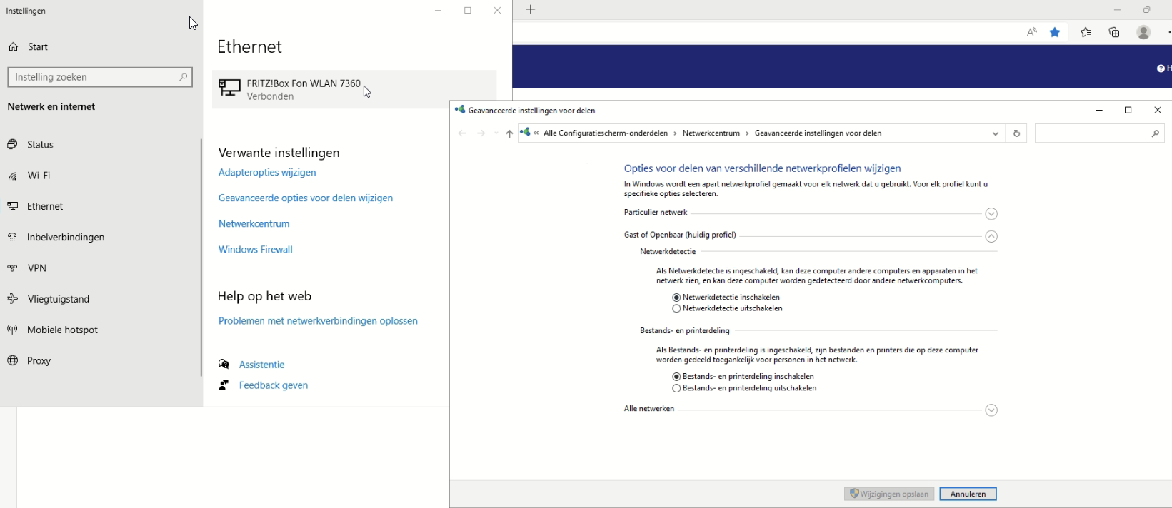Click Wi-Fi signal icon in sidebar

[x=12, y=176]
